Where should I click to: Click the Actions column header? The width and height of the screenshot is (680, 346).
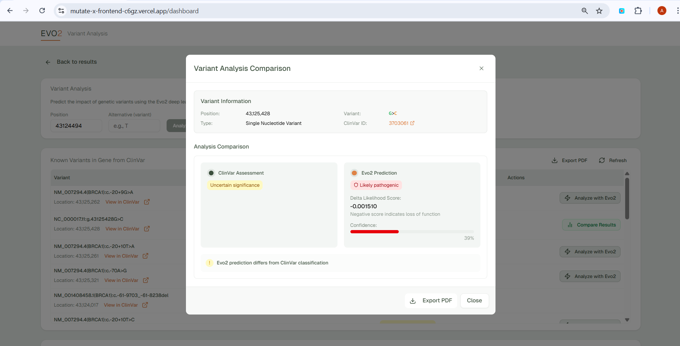click(516, 178)
